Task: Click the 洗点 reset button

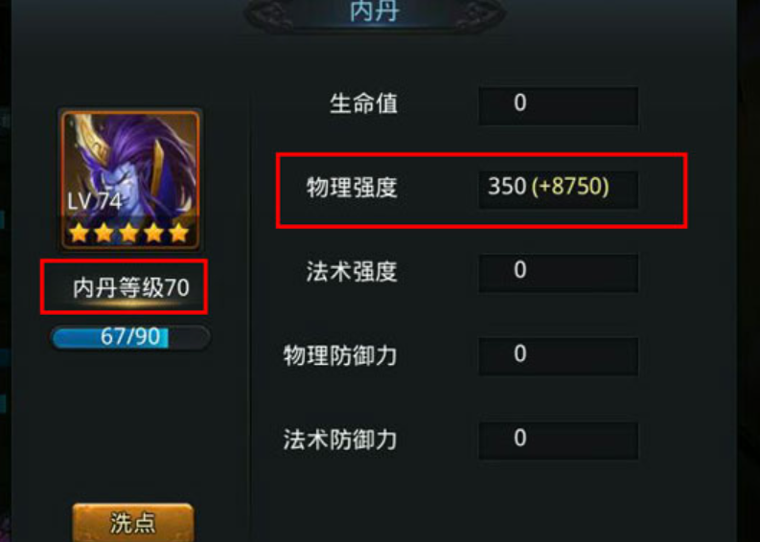Action: pos(133,522)
